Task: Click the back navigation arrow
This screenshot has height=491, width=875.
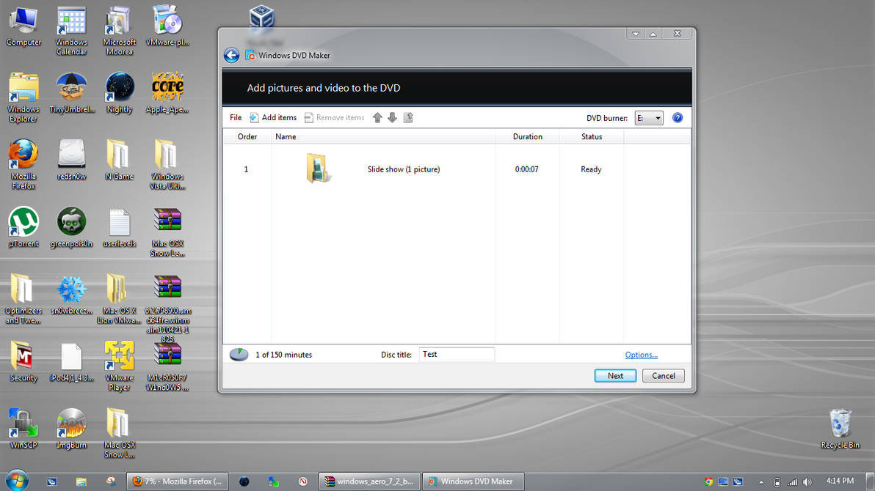Action: (231, 55)
